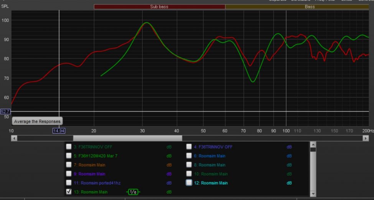The image size is (374, 200).
Task: Click the legend scroll up arrow
Action: [x=313, y=145]
